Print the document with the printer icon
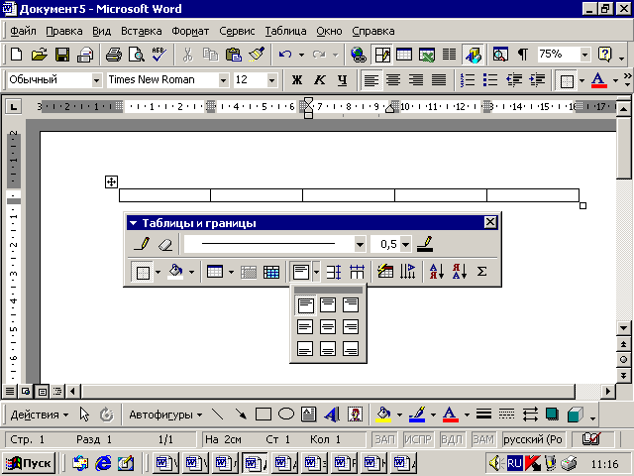Viewport: 634px width, 476px height. coord(114,55)
